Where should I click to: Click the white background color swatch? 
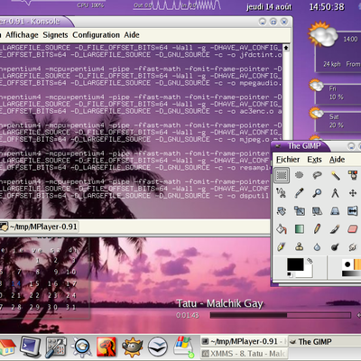pos(308,273)
